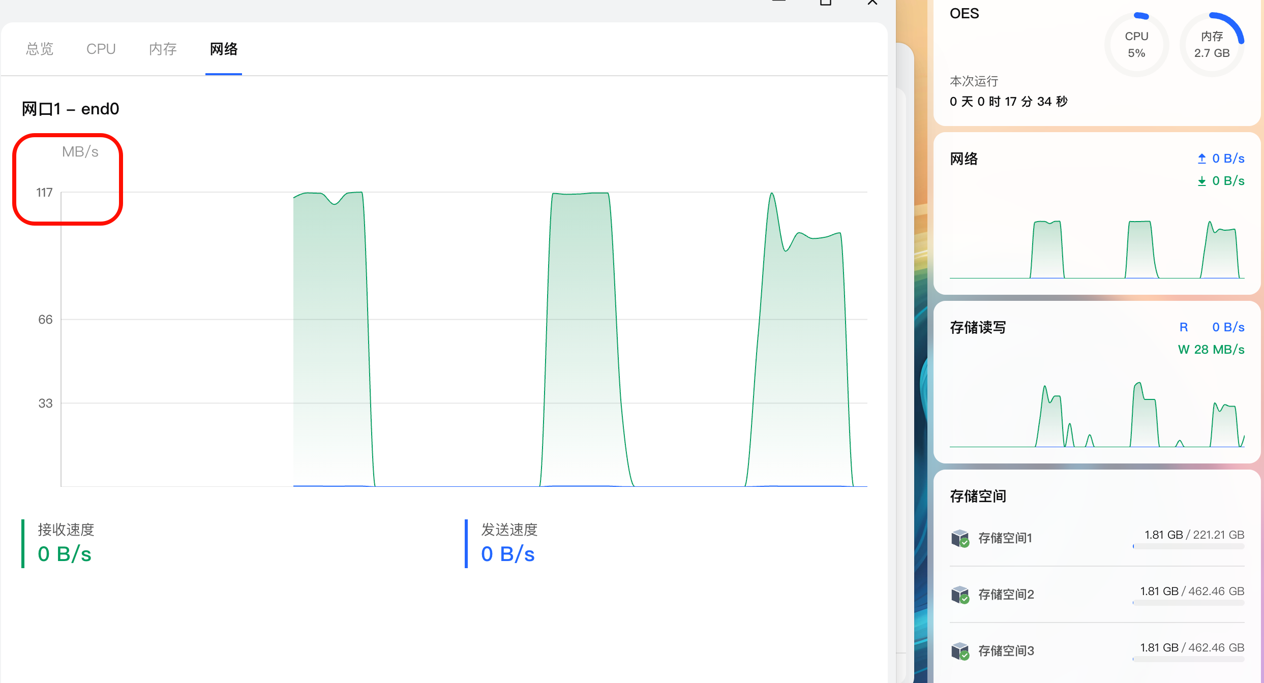
Task: Switch to the 总览 tab
Action: tap(40, 49)
